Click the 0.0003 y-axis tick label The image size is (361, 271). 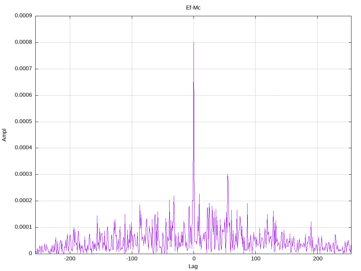pyautogui.click(x=24, y=174)
